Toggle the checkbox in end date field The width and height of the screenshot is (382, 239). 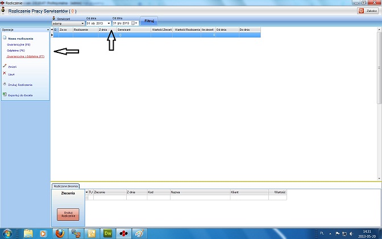[x=133, y=23]
